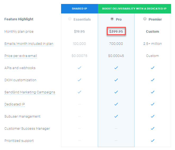Click Premier checkmark for DKIM customization
175x150 pixels.
153,80
